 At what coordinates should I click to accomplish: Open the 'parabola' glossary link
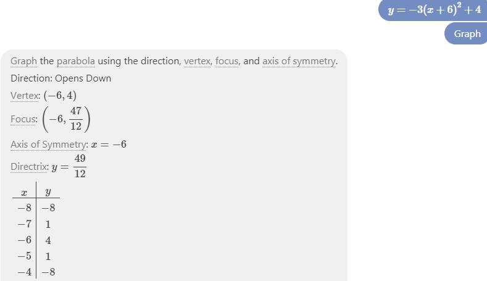(x=76, y=61)
